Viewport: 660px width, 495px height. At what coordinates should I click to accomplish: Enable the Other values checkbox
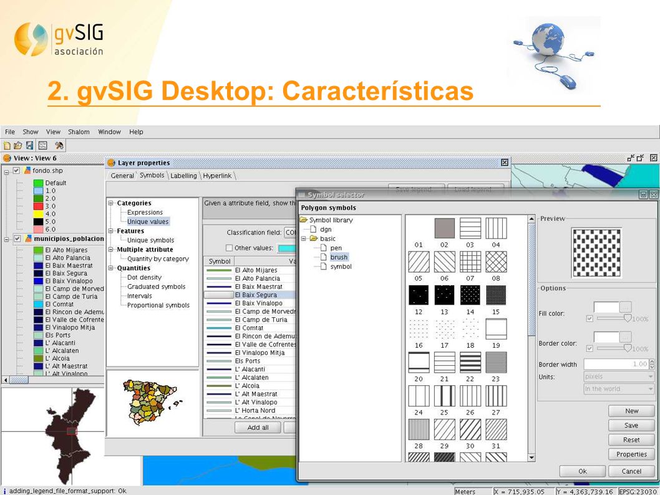tap(229, 248)
